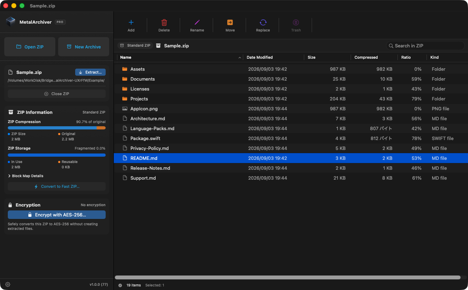The width and height of the screenshot is (468, 290).
Task: Click Encrypt with AES-256... button
Action: click(57, 215)
